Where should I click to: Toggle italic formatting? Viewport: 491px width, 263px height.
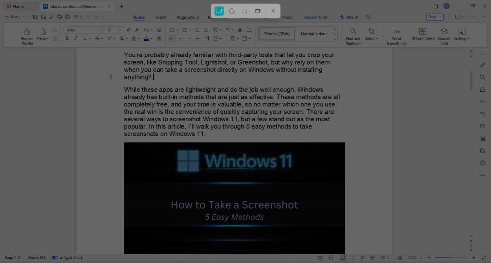(76, 38)
